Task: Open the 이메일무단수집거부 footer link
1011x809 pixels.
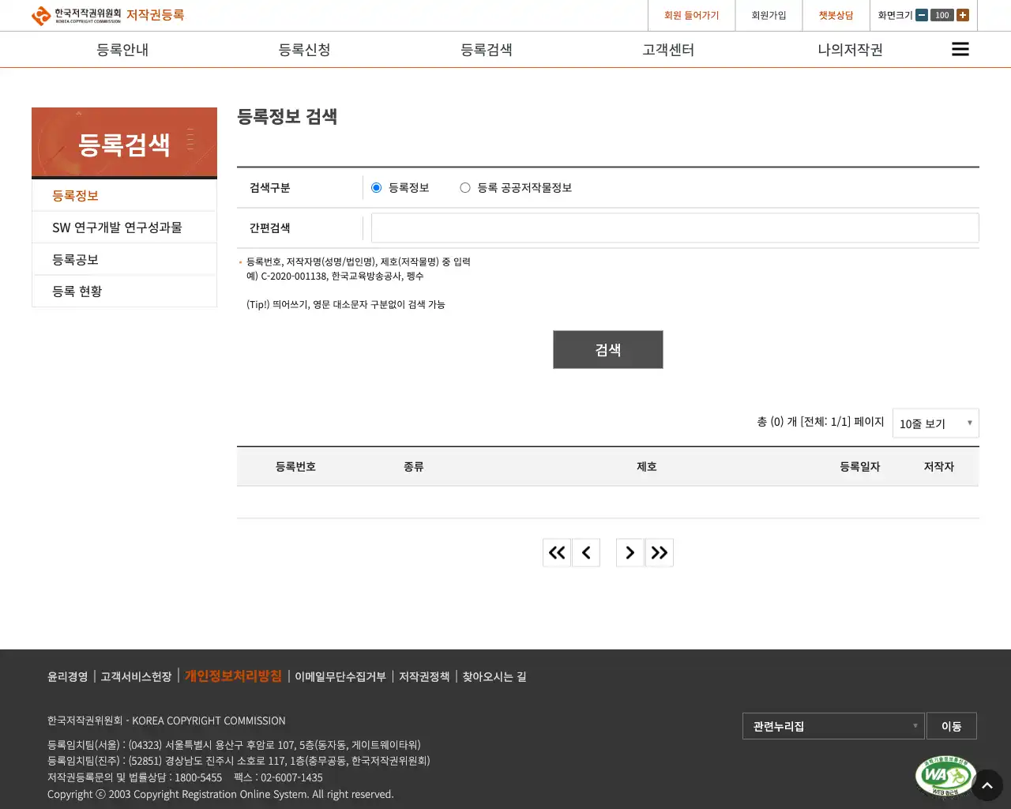Action: tap(340, 676)
